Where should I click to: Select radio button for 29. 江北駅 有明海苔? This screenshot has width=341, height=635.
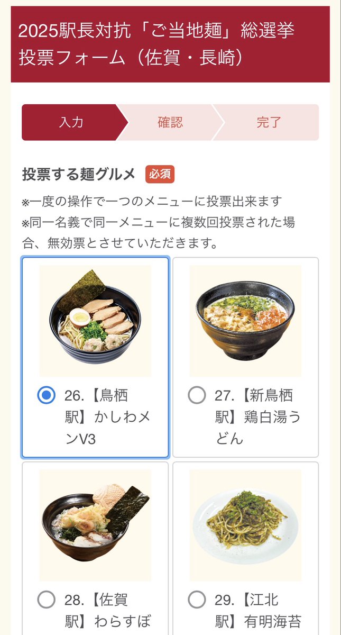[197, 600]
